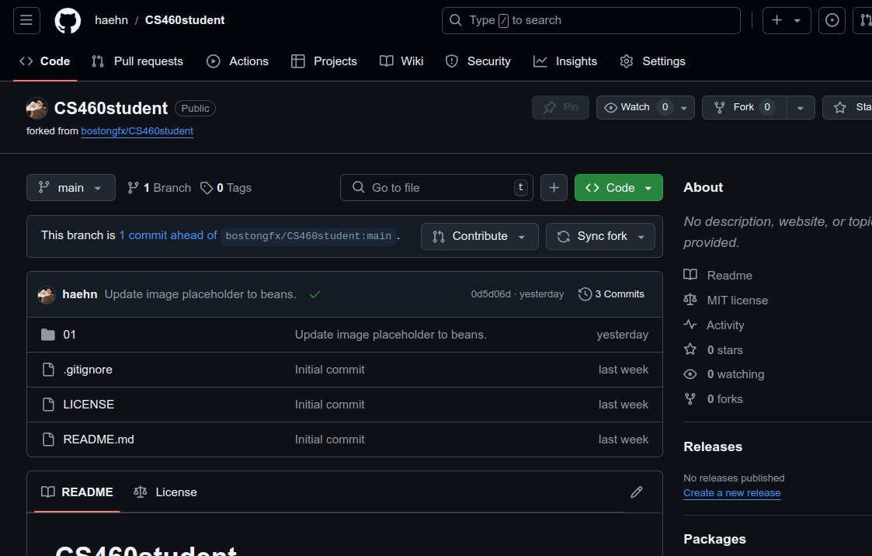Click the haehn owner link in breadcrumb

(111, 20)
